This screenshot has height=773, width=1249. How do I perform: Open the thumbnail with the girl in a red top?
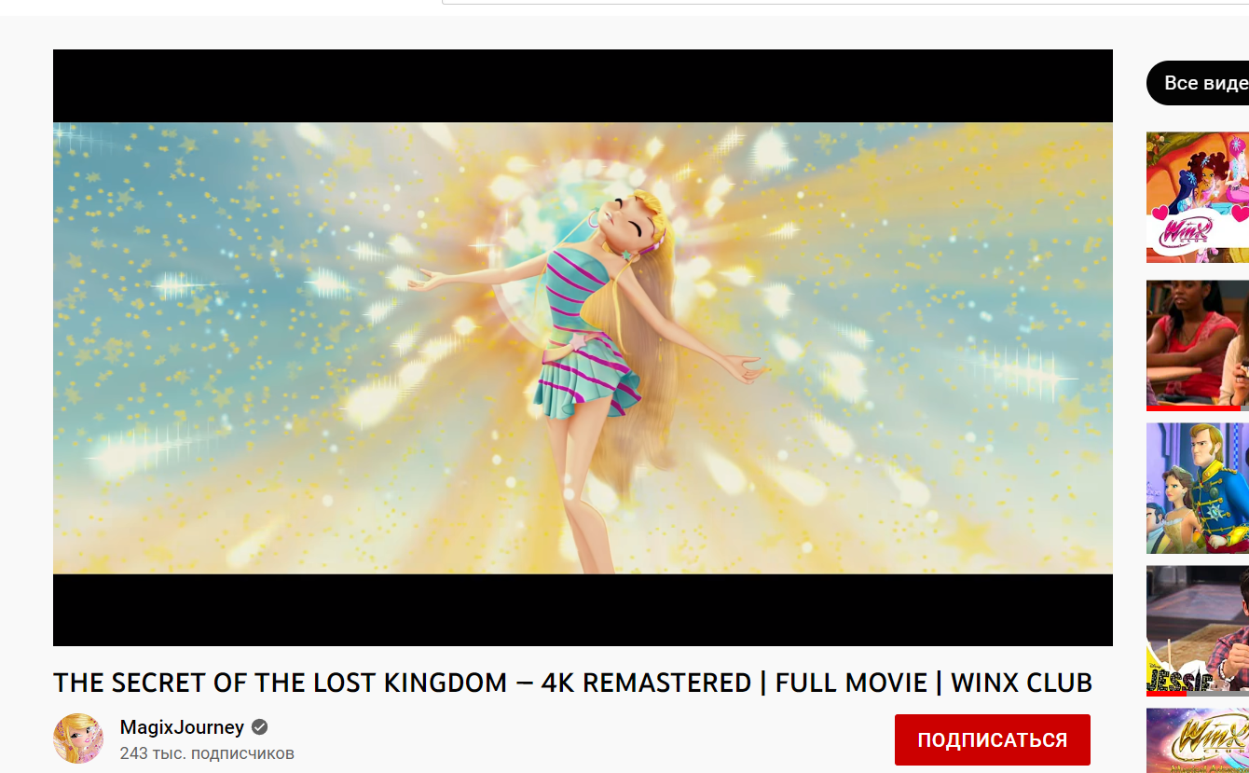(x=1198, y=345)
